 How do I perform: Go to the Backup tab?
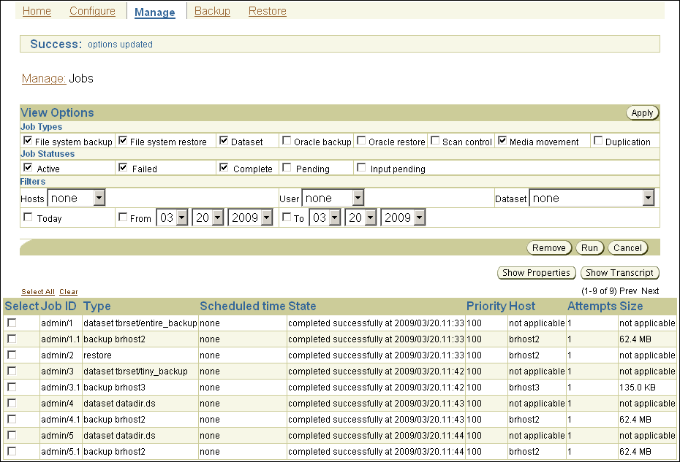coord(212,11)
